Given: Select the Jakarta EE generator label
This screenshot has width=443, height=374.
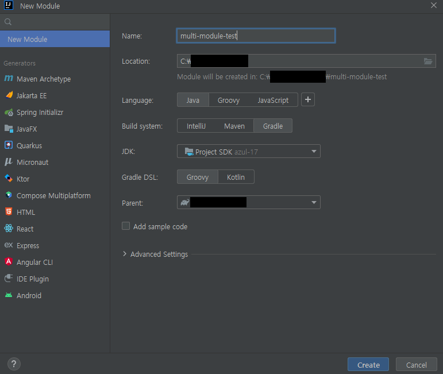Looking at the screenshot, I should click(x=32, y=96).
